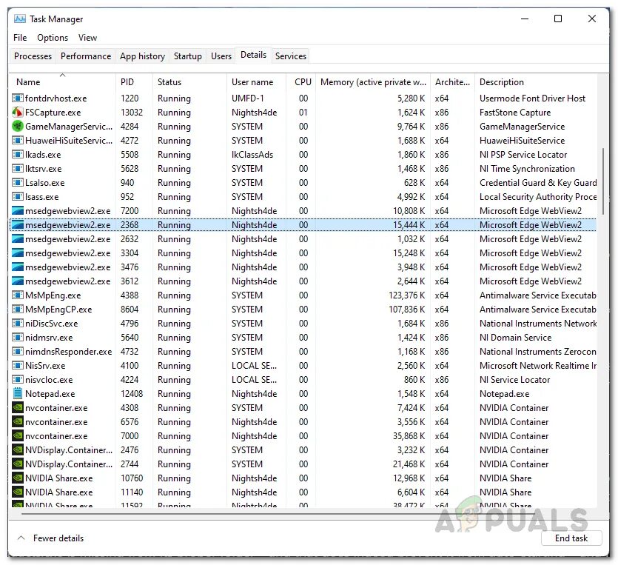
Task: Select the Details tab
Action: 253,55
